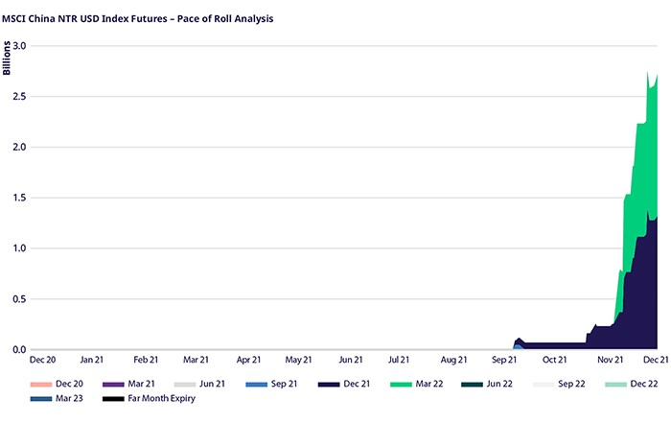Click the Far Month Expiry legend label
The height and width of the screenshot is (423, 671).
point(162,398)
